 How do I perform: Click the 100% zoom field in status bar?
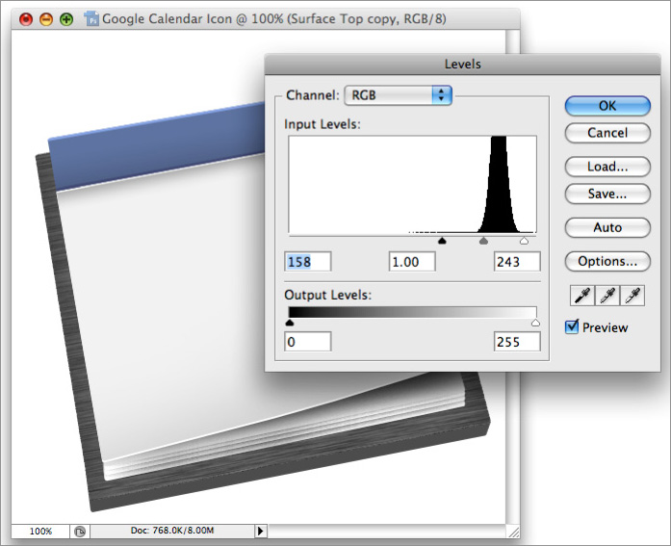click(x=40, y=531)
